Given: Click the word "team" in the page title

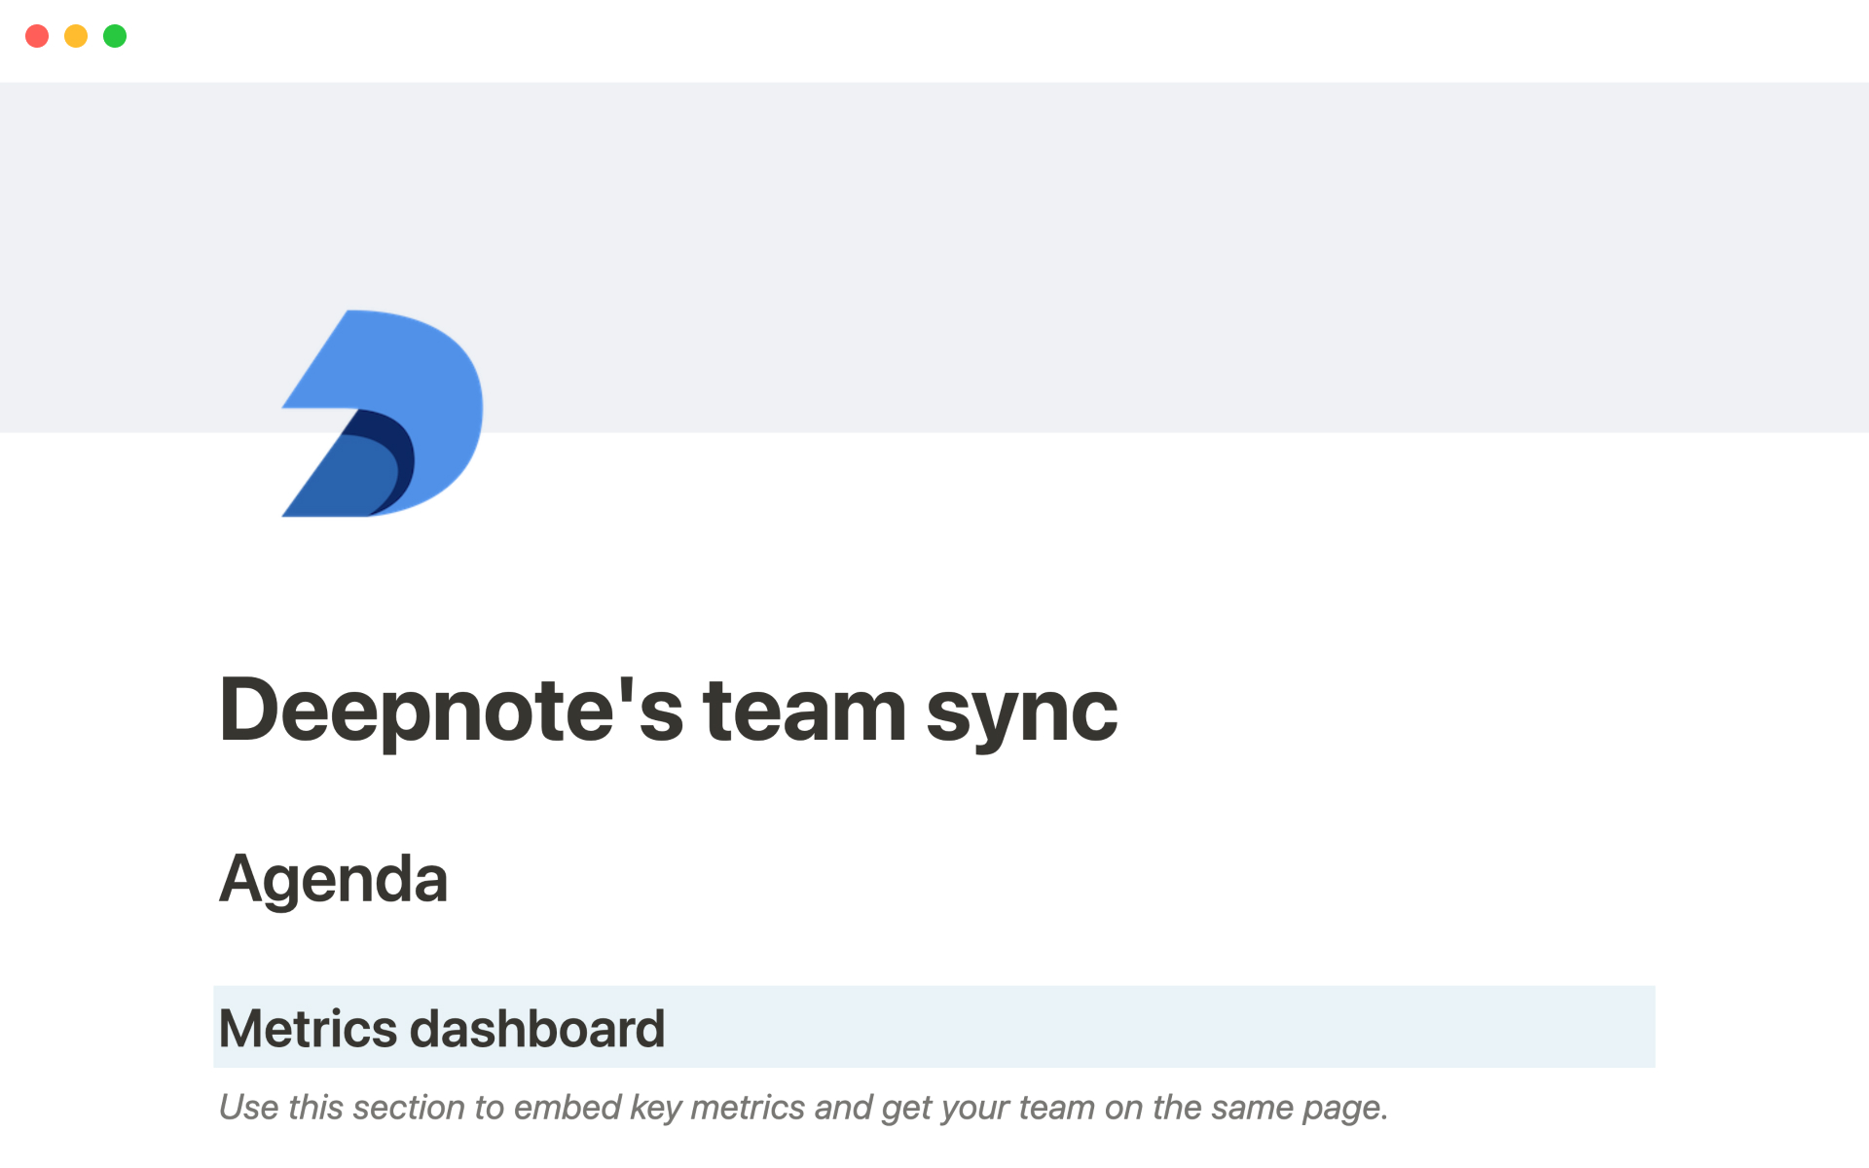Looking at the screenshot, I should (x=804, y=711).
